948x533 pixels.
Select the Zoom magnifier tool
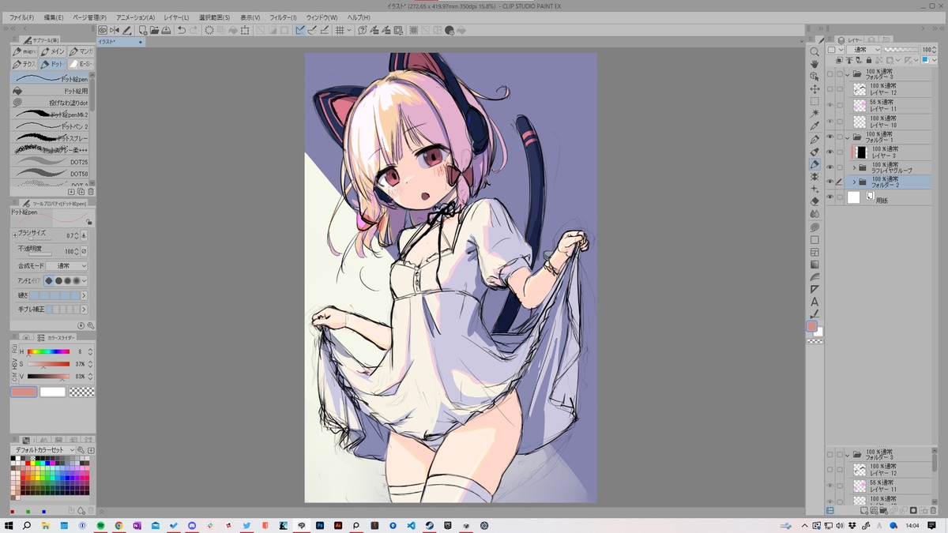[x=814, y=51]
